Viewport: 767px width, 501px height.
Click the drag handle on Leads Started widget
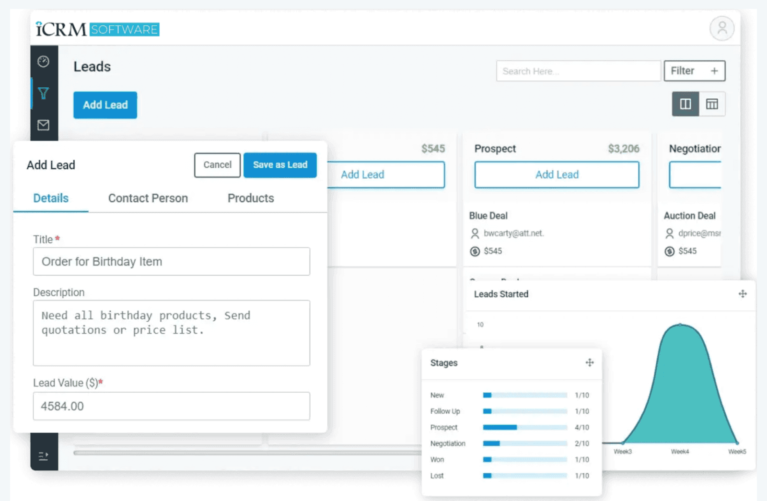pyautogui.click(x=743, y=294)
